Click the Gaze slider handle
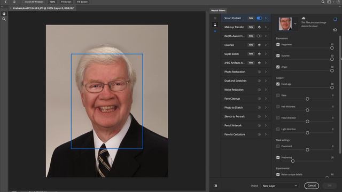The height and width of the screenshot is (192, 342). [307, 99]
